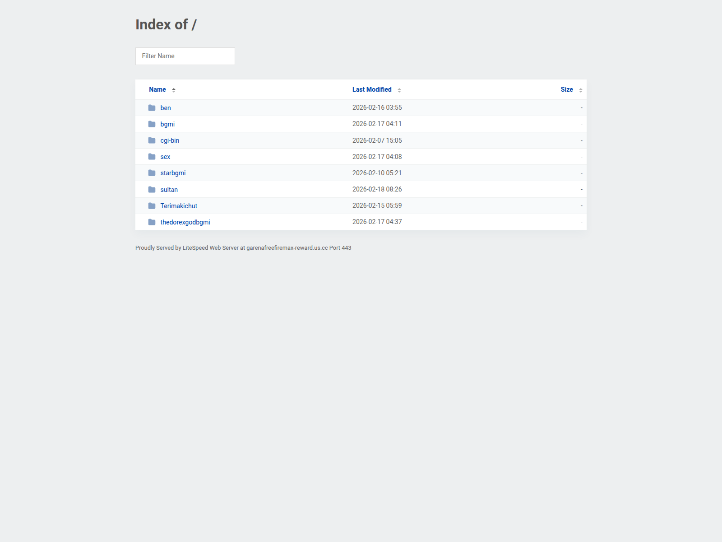
Task: Toggle the Size column sort arrows
Action: point(580,89)
